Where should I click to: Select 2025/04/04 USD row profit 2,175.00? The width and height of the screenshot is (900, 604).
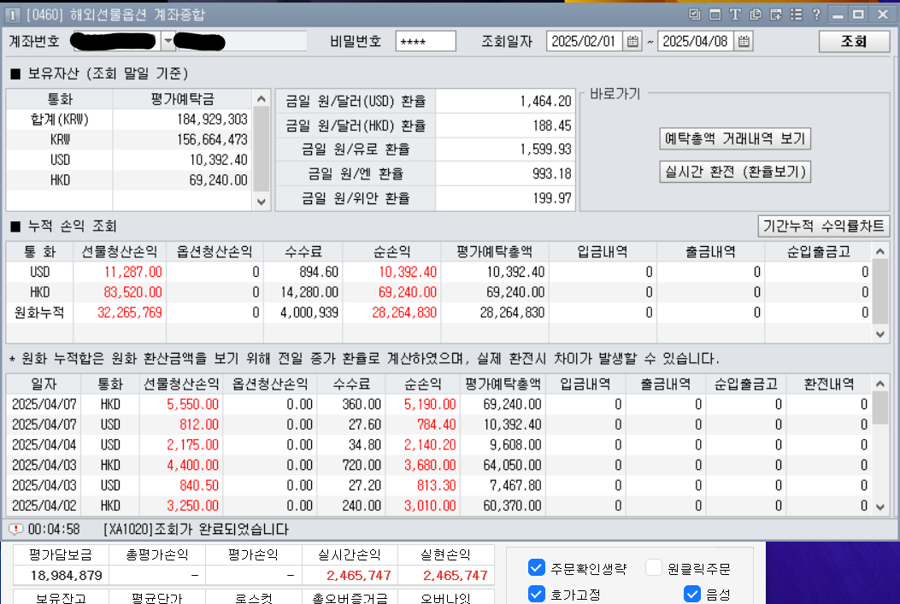coord(193,444)
